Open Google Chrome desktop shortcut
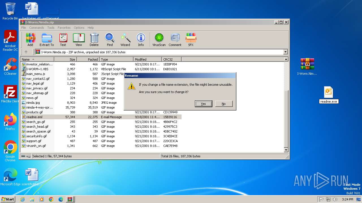 (10, 151)
